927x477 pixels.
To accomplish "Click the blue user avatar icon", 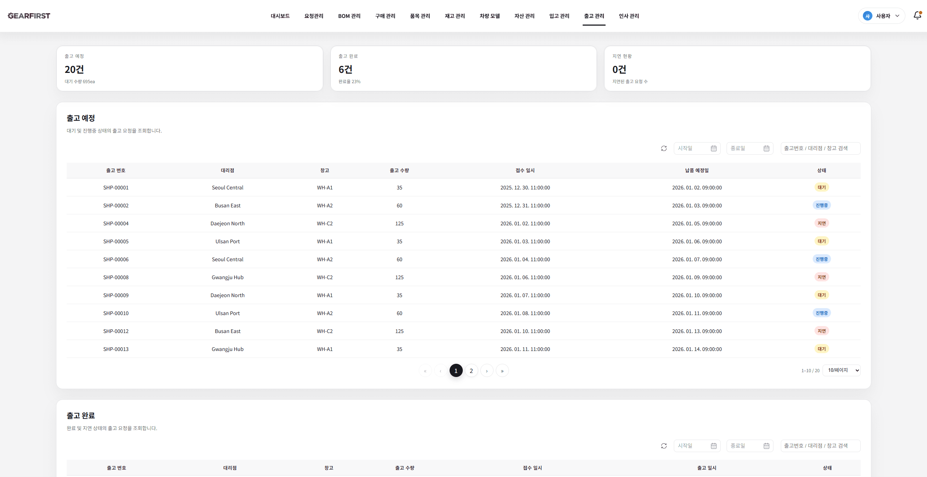I will tap(867, 16).
